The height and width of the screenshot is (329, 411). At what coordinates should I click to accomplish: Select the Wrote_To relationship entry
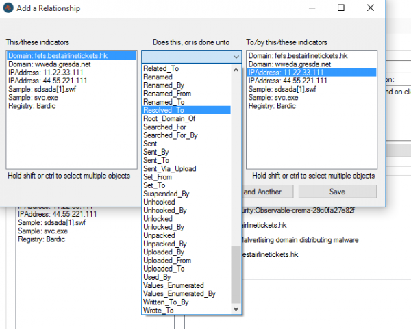186,311
